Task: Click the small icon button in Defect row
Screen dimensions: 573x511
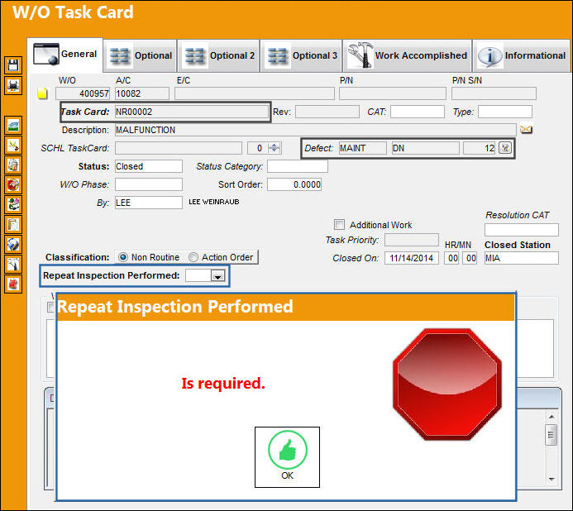Action: point(505,148)
